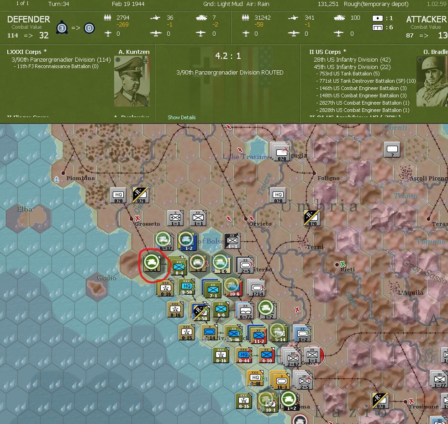Click A. Kuntzen leader portrait
Screen dimensions: 448x424
[132, 81]
